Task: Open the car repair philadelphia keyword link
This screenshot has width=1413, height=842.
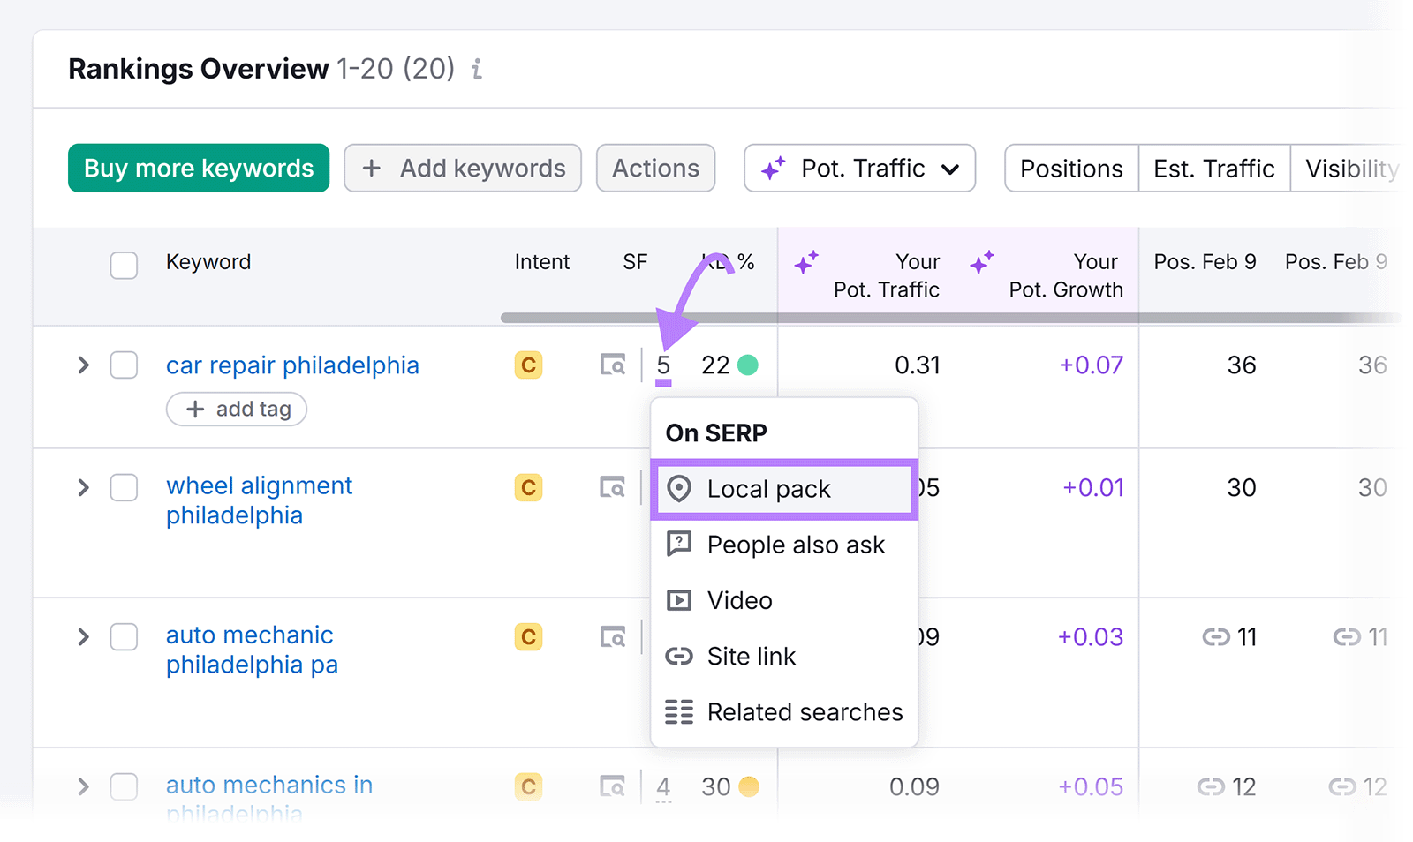Action: point(292,365)
